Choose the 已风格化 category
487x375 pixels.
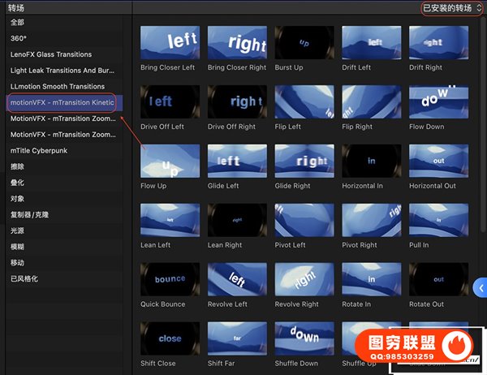pos(24,278)
